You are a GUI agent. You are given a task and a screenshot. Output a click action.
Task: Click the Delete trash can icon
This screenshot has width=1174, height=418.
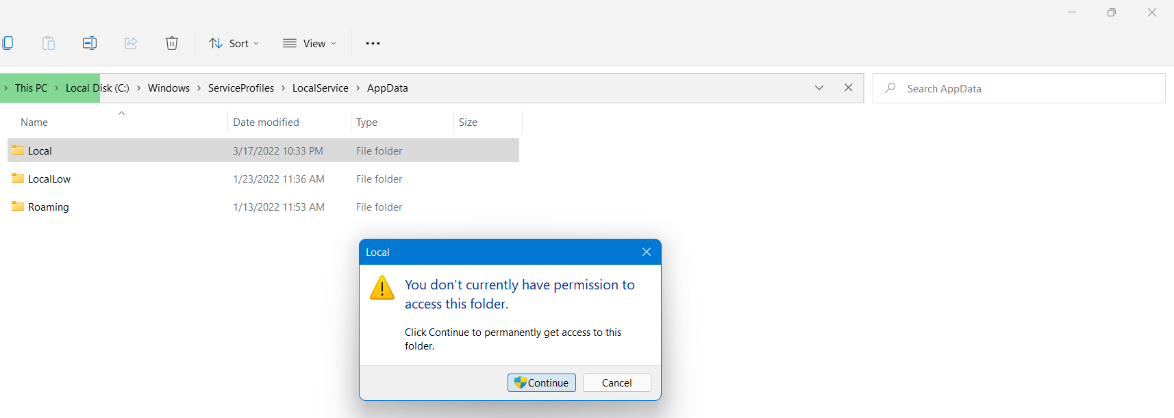(172, 43)
